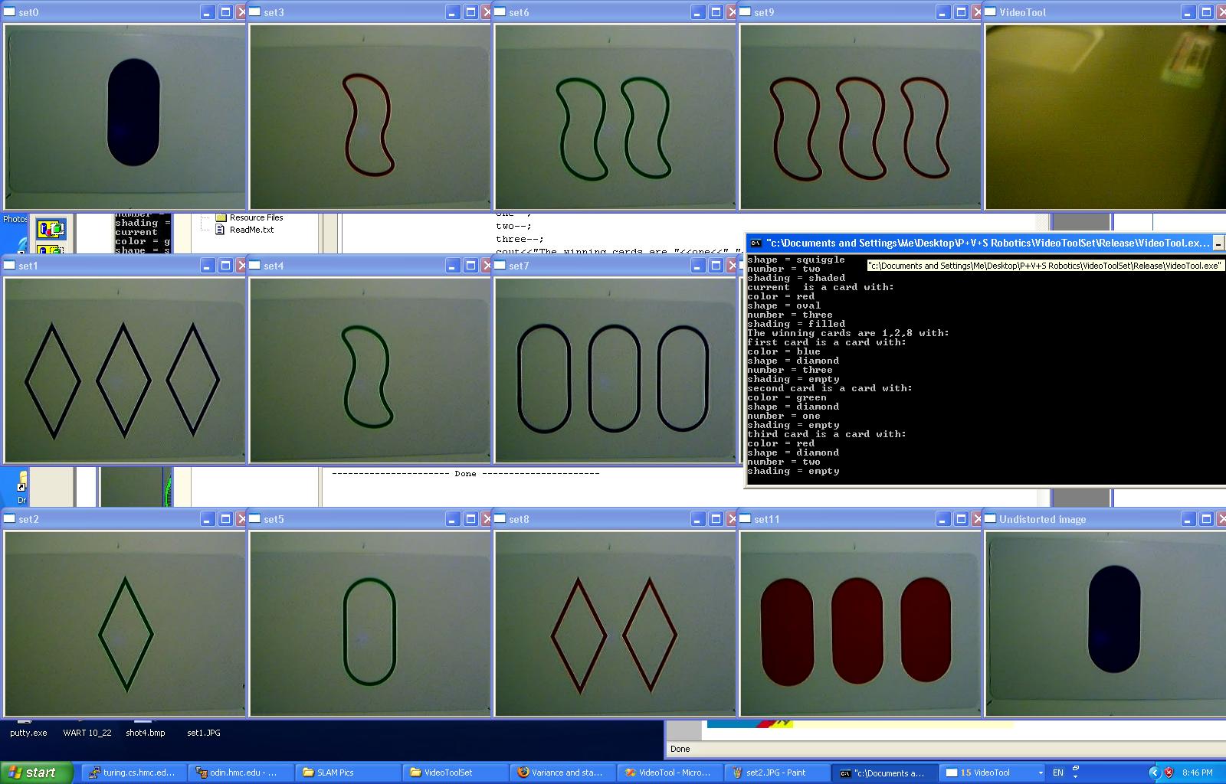Open the turing.cs.hmc.edu PuTTY session taskbar button
Screen dimensions: 1226x784
coord(131,773)
